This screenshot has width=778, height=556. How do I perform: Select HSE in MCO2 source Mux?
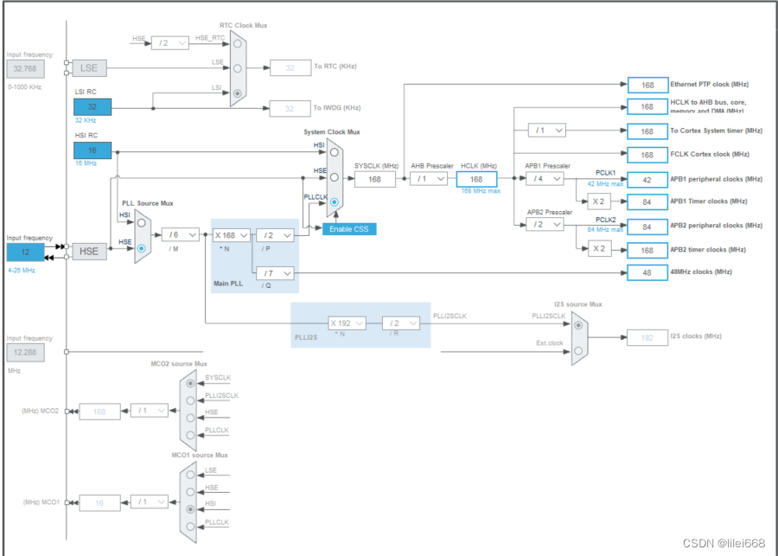point(190,418)
